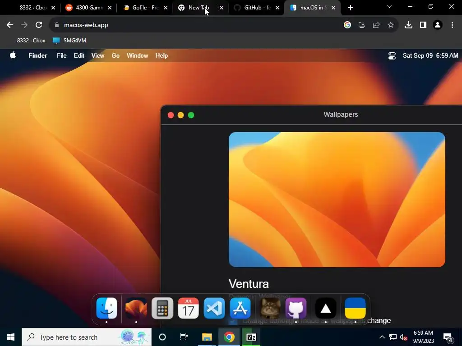
Task: Close the Gofile tab
Action: click(166, 8)
